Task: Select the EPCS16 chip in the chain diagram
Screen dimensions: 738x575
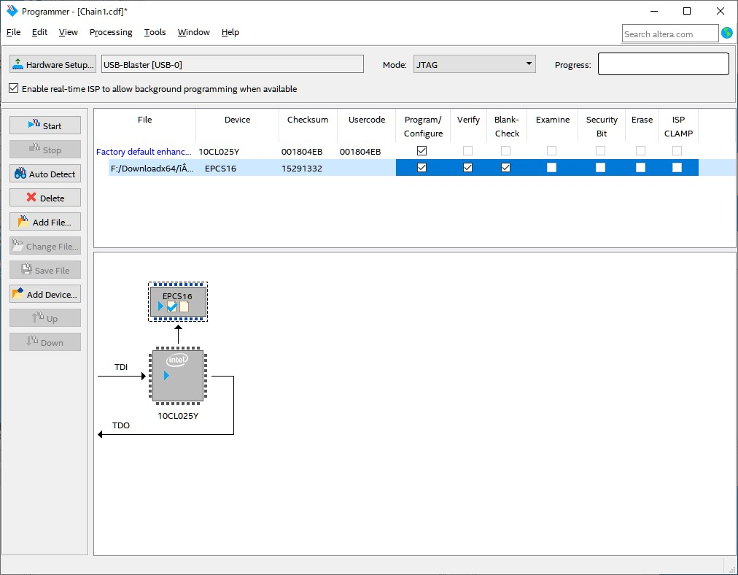Action: 178,301
